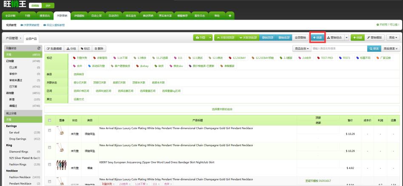Choose the 1.5修改 tag

tap(140, 58)
